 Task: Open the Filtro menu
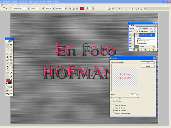(x=36, y=5)
